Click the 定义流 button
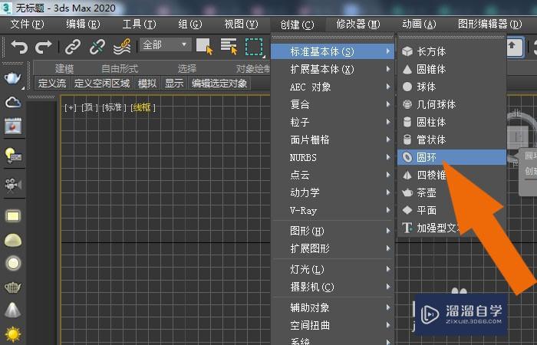The image size is (537, 345). 52,83
